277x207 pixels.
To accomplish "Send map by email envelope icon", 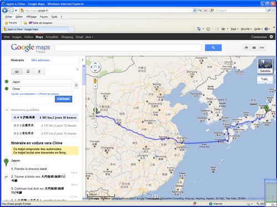I will (x=254, y=48).
